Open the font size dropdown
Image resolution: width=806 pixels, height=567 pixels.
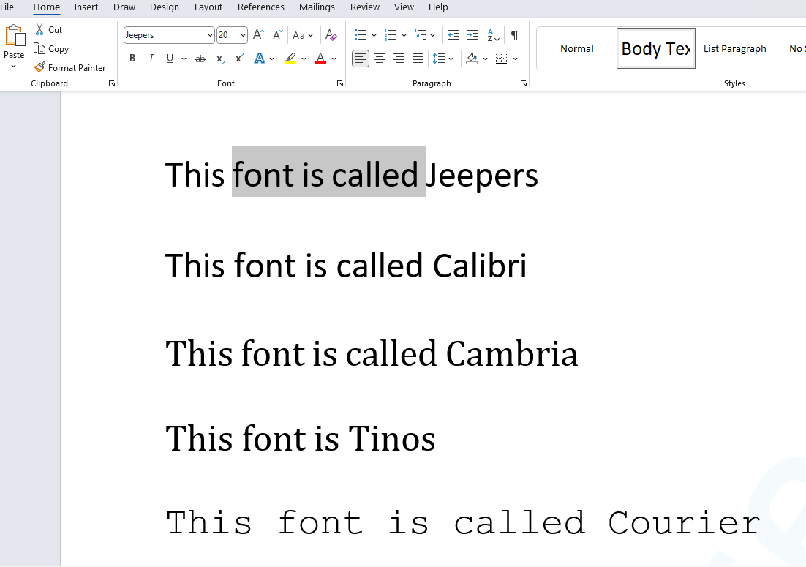242,34
